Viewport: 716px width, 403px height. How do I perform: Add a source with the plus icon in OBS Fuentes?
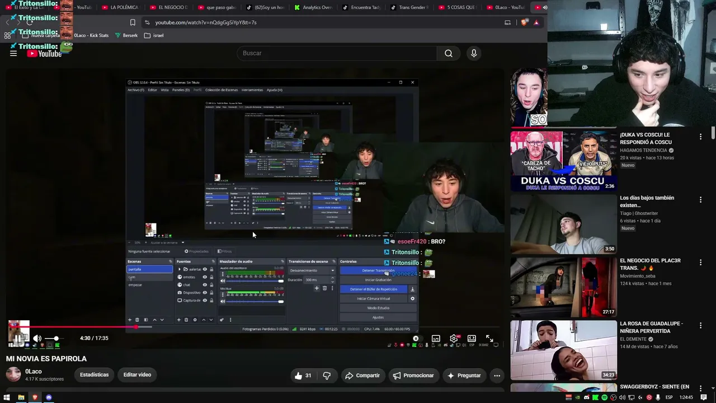click(x=179, y=320)
